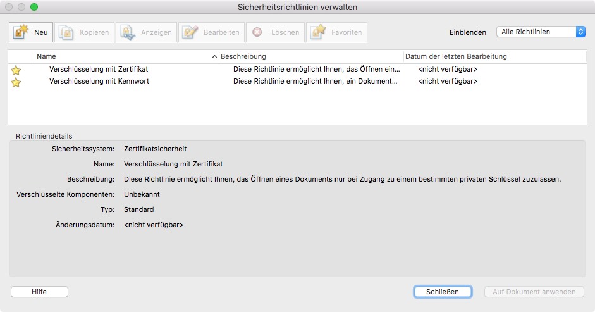Image resolution: width=595 pixels, height=312 pixels.
Task: Click description 'Diese Richtlinie ermöglicht Ihnen, das Öffnen ein...'
Action: pyautogui.click(x=317, y=69)
